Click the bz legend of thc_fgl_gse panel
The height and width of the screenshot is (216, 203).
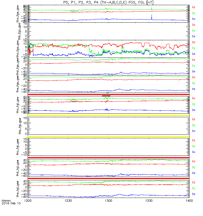click(x=194, y=140)
